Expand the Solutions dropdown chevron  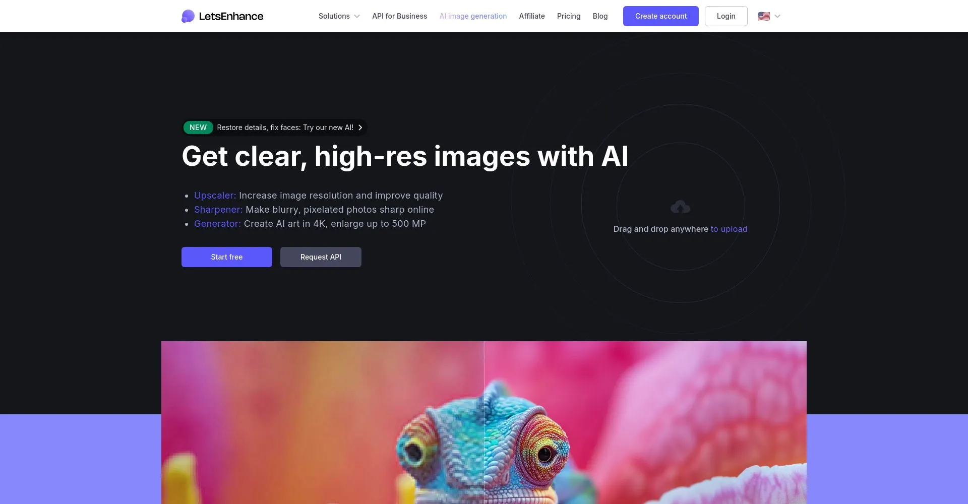coord(357,16)
